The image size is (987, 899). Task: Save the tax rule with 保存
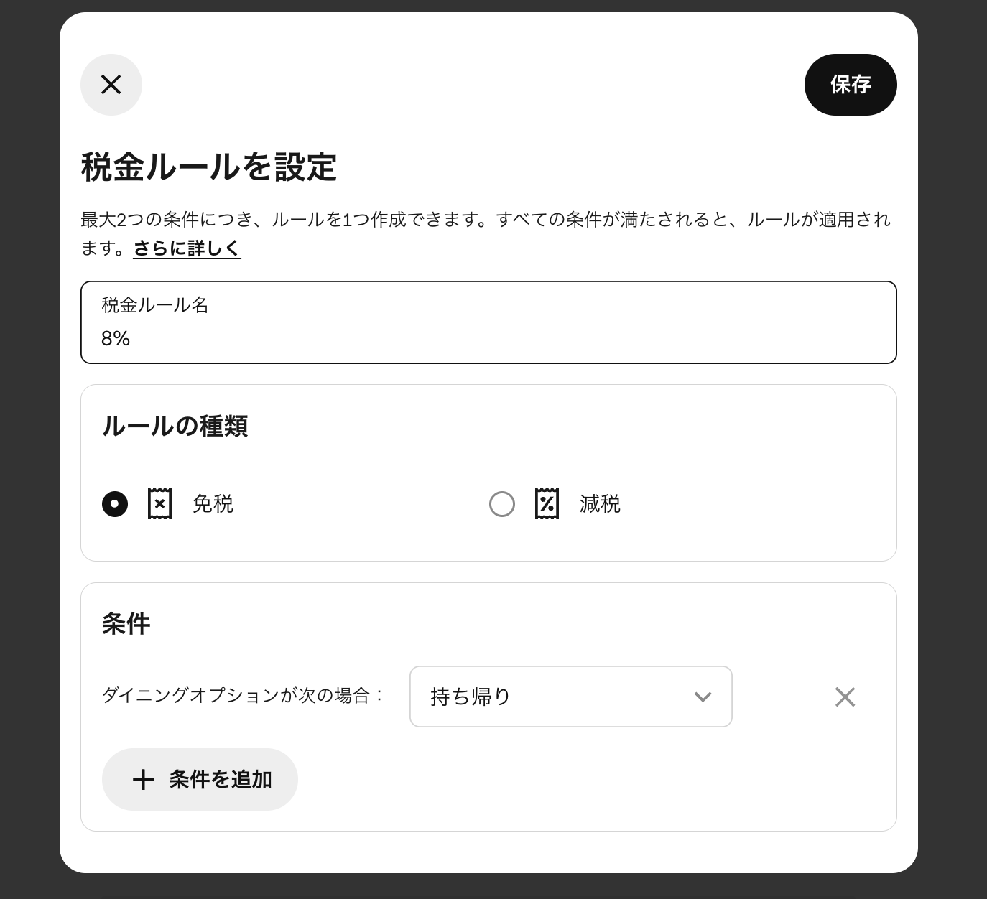point(851,84)
